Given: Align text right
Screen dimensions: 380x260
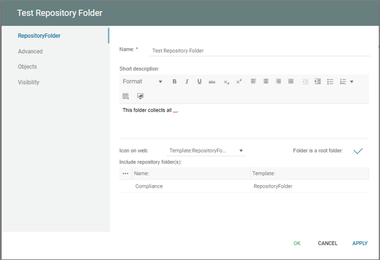Looking at the screenshot, I should 278,81.
